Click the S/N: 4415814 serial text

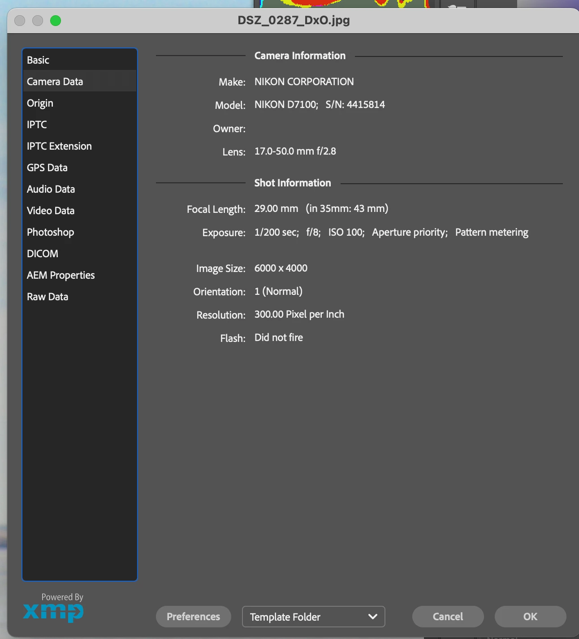(x=355, y=104)
